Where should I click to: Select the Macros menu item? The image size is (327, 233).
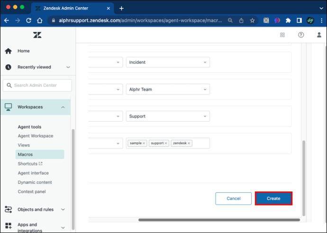(40, 155)
